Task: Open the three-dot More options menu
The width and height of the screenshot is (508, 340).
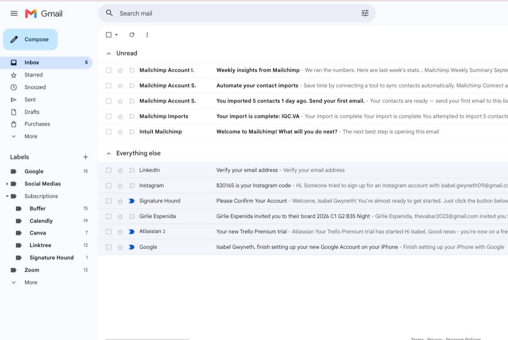Action: pyautogui.click(x=147, y=35)
